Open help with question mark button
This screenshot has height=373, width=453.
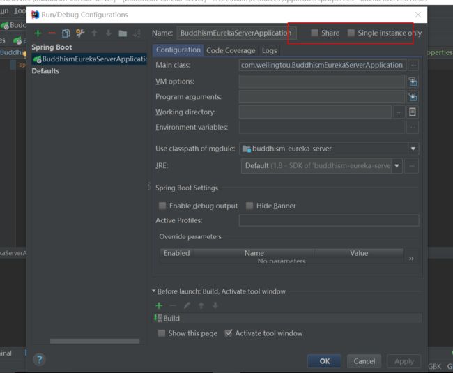click(x=39, y=360)
